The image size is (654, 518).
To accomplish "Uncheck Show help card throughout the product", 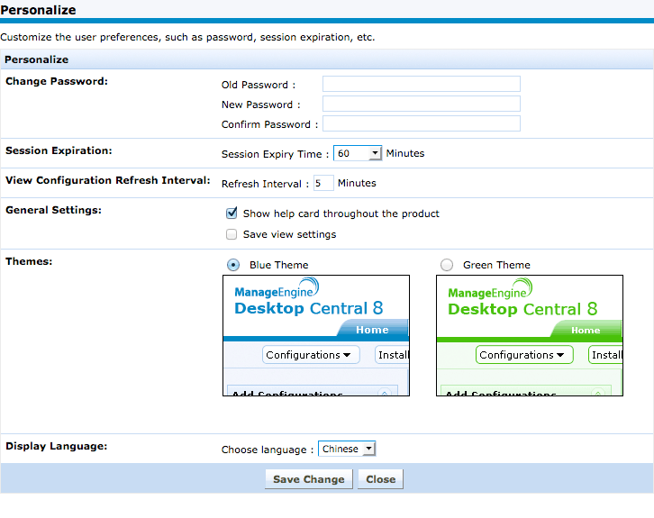I will pyautogui.click(x=232, y=214).
